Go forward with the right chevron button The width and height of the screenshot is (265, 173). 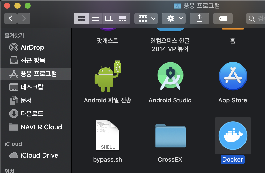tap(24, 18)
